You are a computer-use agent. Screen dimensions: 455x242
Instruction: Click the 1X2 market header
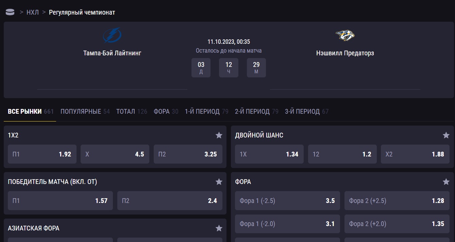[13, 135]
